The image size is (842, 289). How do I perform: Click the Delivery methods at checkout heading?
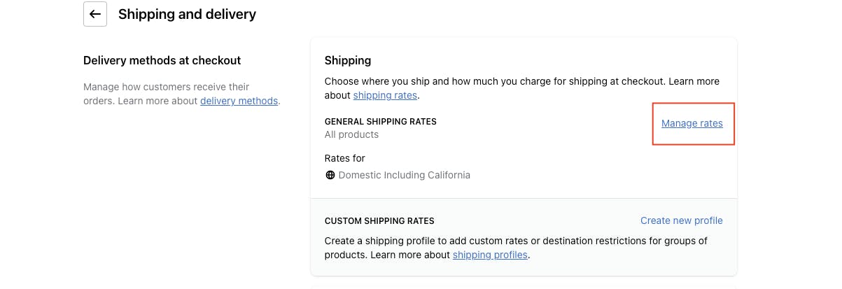(162, 60)
